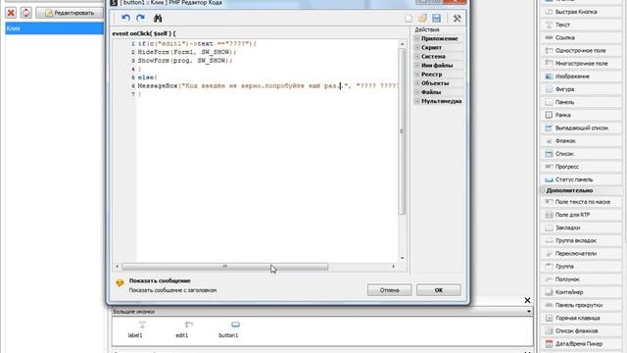Viewport: 627px width, 353px height.
Task: Select Однострочное поле component
Action: click(581, 50)
